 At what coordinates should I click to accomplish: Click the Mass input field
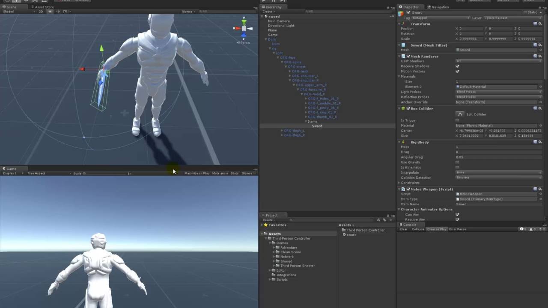(499, 147)
